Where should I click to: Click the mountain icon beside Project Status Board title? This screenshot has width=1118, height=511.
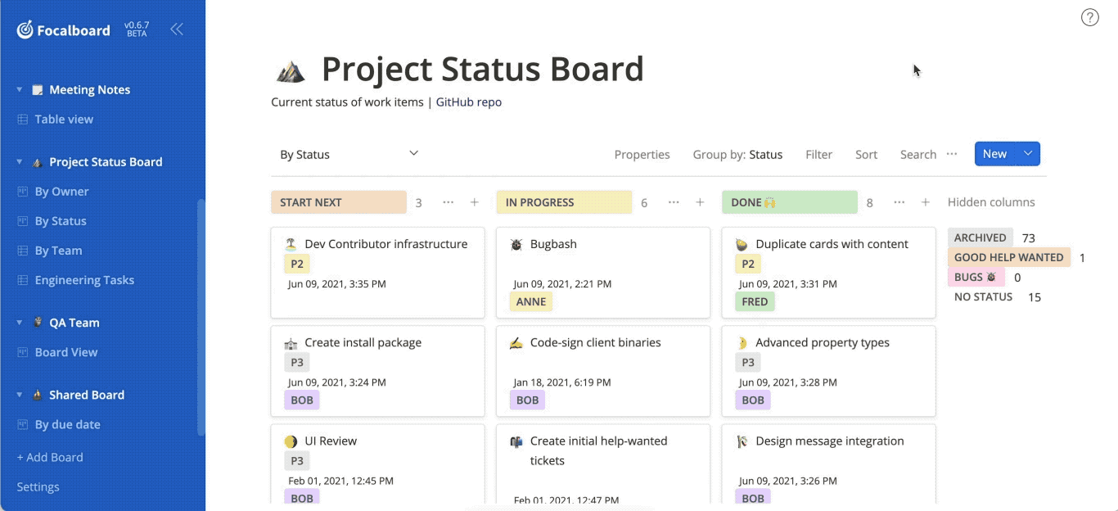click(x=292, y=70)
